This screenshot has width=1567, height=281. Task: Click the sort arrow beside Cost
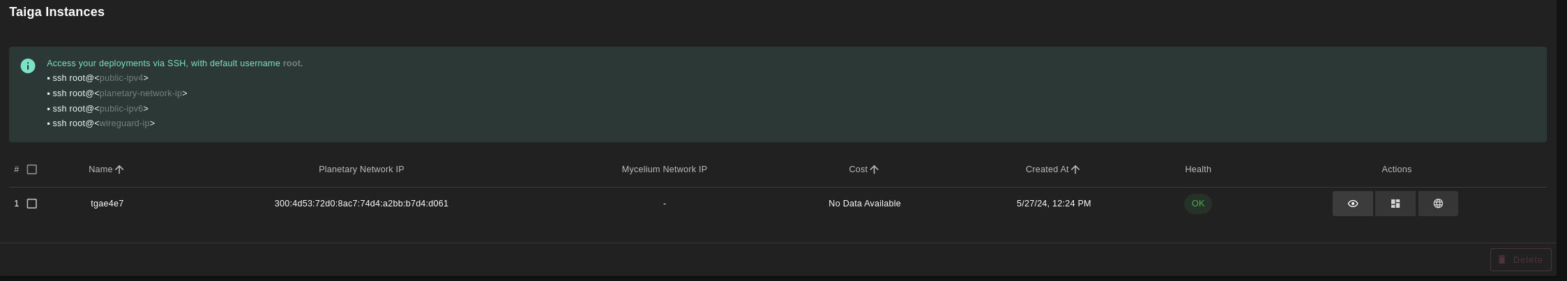(x=874, y=169)
